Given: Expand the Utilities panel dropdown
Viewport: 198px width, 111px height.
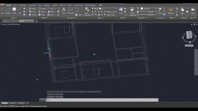Looking at the screenshot, I should click(172, 18).
